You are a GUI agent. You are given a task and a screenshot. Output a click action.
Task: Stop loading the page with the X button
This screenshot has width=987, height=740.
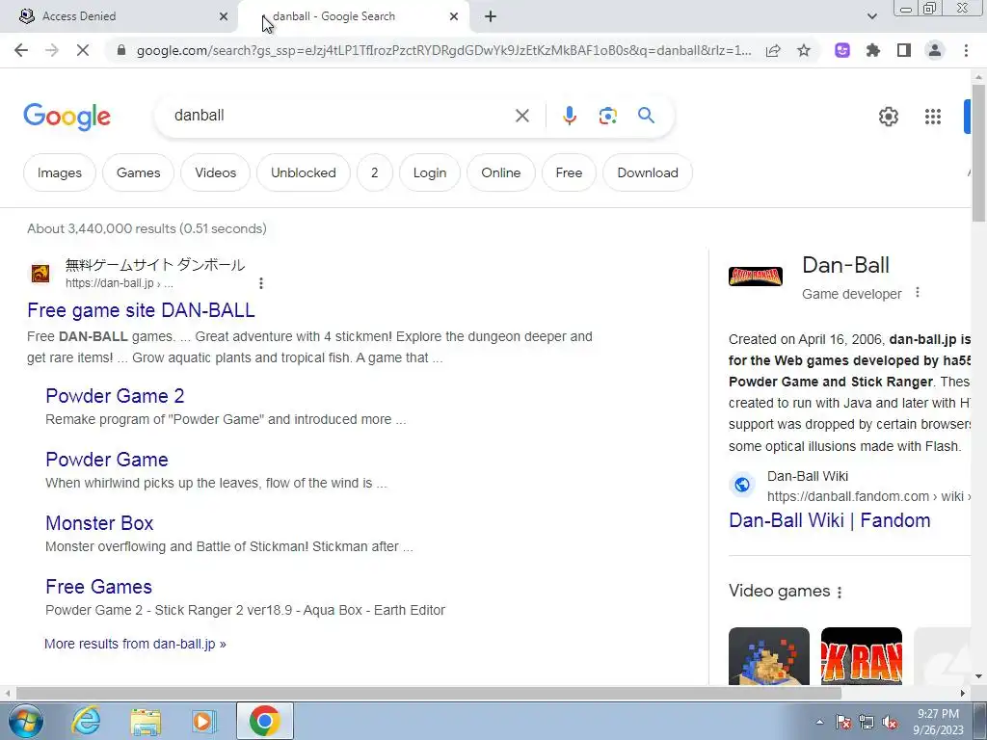pyautogui.click(x=83, y=50)
